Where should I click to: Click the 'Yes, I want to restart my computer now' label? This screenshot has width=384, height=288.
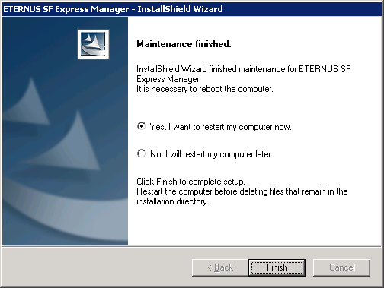coord(220,127)
